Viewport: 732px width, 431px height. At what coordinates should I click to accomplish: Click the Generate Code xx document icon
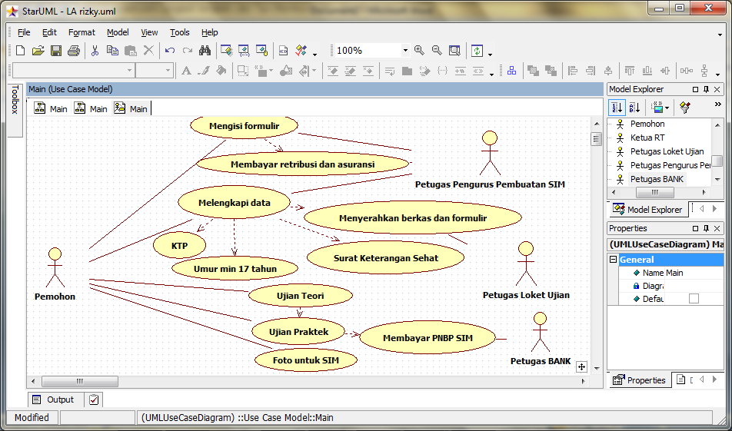(284, 51)
